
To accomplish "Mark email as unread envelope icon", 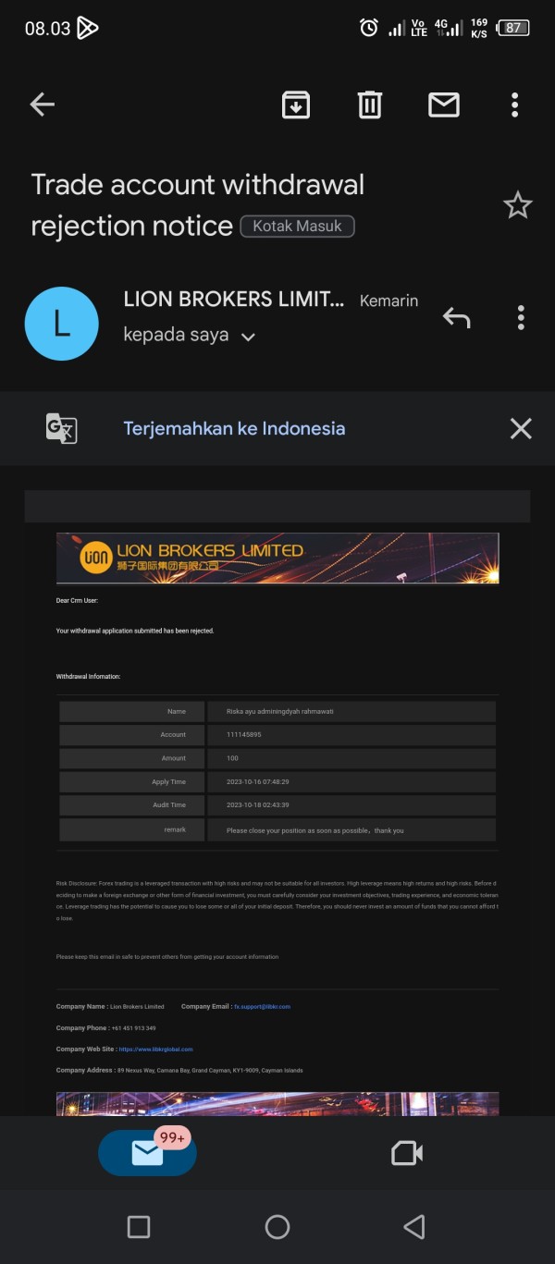I will tap(444, 104).
